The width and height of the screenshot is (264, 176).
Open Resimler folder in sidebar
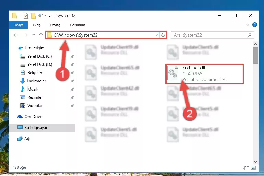point(32,97)
